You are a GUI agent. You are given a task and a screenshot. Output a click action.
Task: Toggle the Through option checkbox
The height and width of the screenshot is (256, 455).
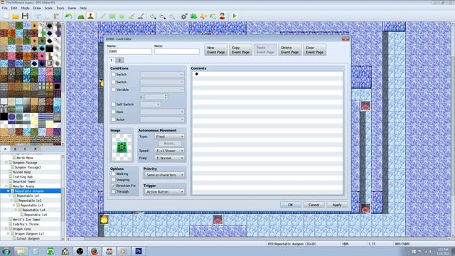(x=114, y=191)
